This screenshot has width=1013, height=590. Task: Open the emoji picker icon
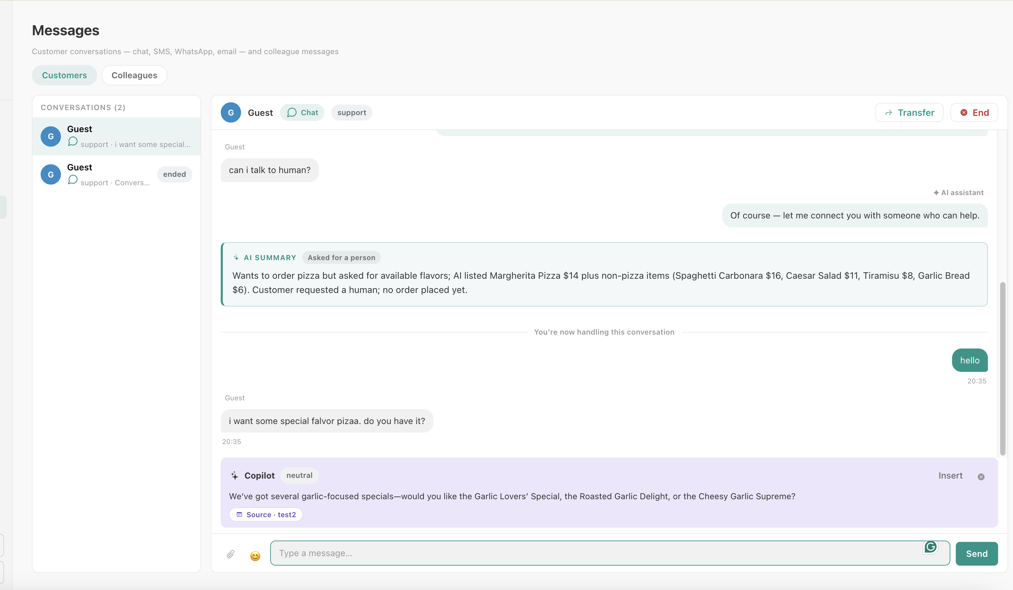click(255, 556)
